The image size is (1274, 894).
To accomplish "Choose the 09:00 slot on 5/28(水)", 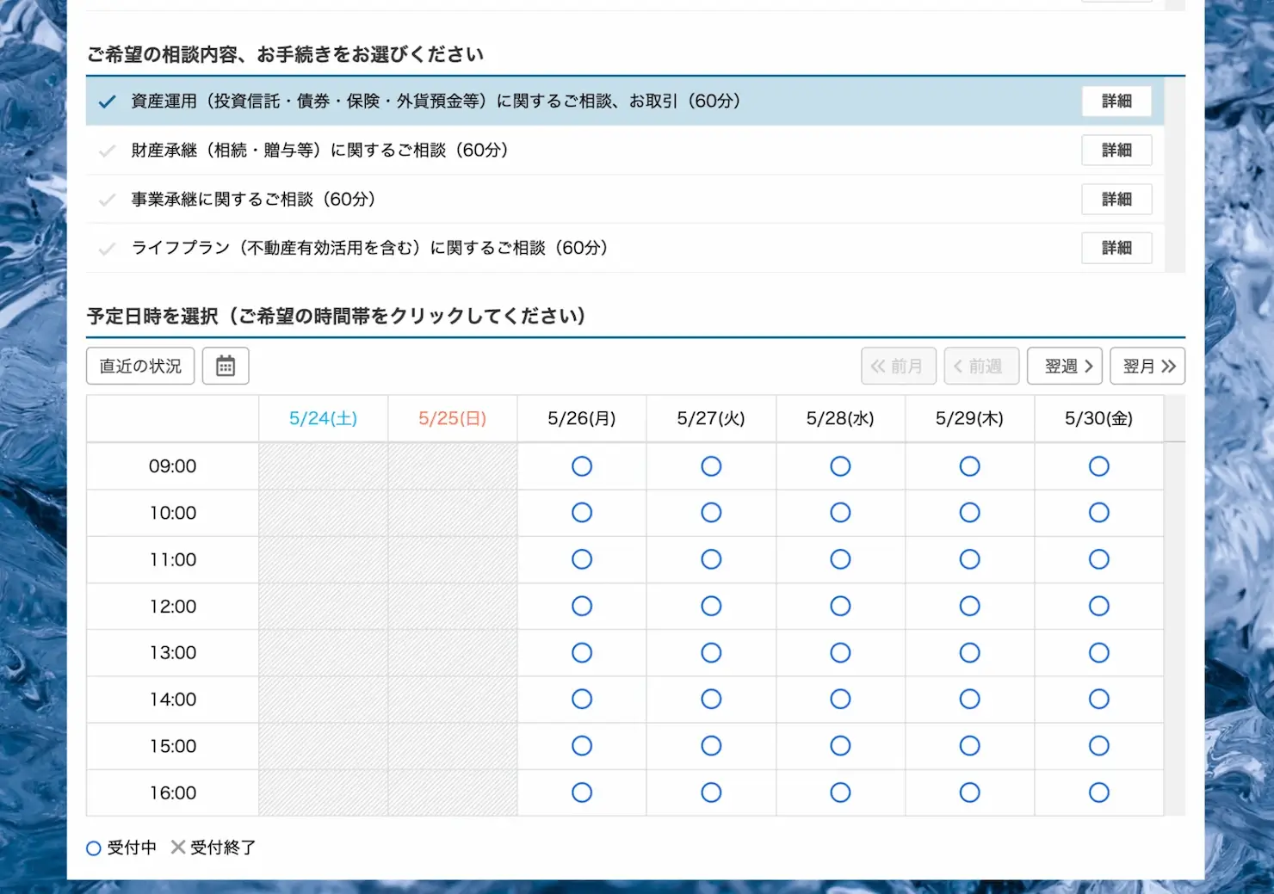I will click(840, 466).
